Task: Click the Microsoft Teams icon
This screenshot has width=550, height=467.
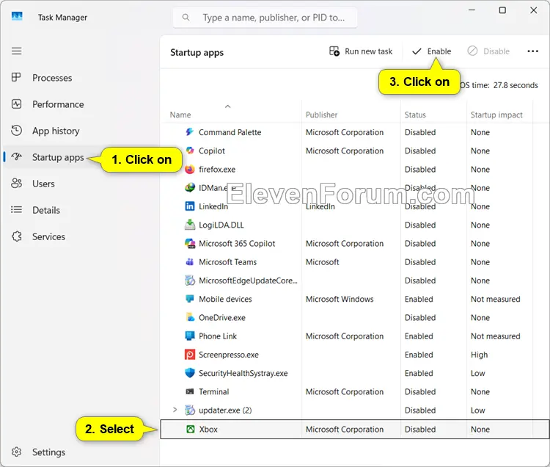Action: [x=190, y=262]
